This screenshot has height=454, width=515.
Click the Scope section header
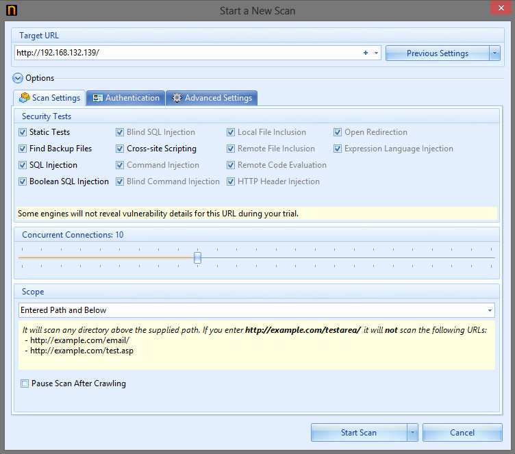click(x=33, y=292)
